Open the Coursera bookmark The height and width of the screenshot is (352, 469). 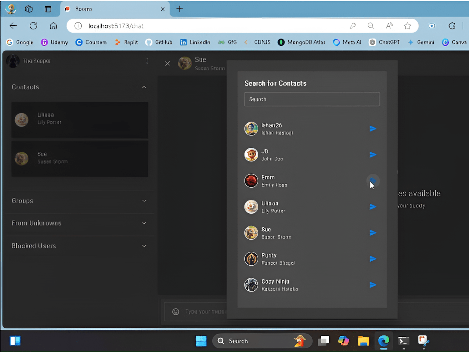pyautogui.click(x=91, y=42)
